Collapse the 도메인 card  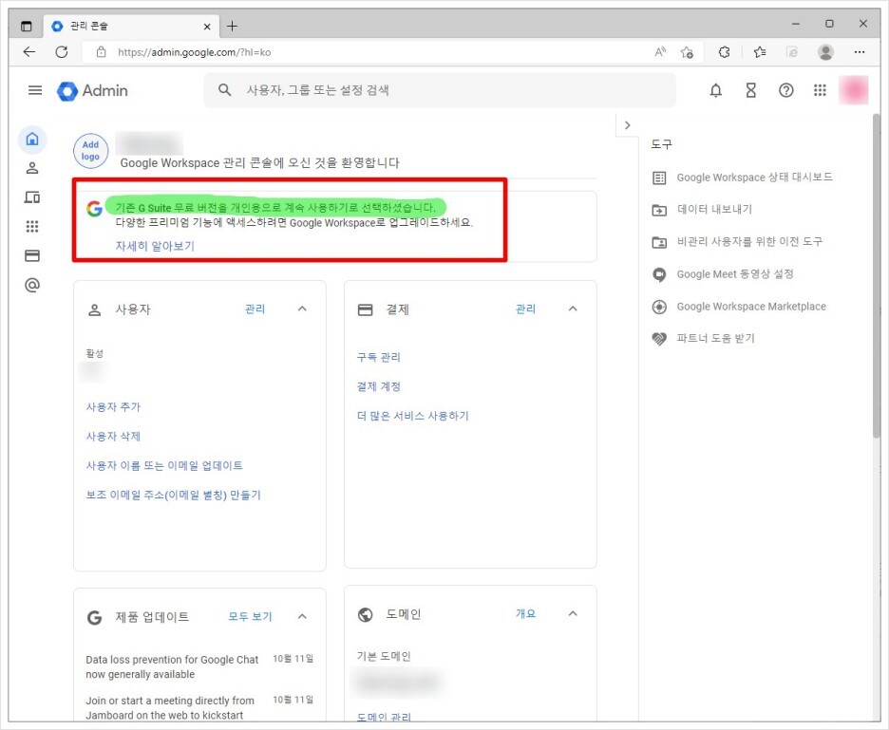[x=573, y=614]
